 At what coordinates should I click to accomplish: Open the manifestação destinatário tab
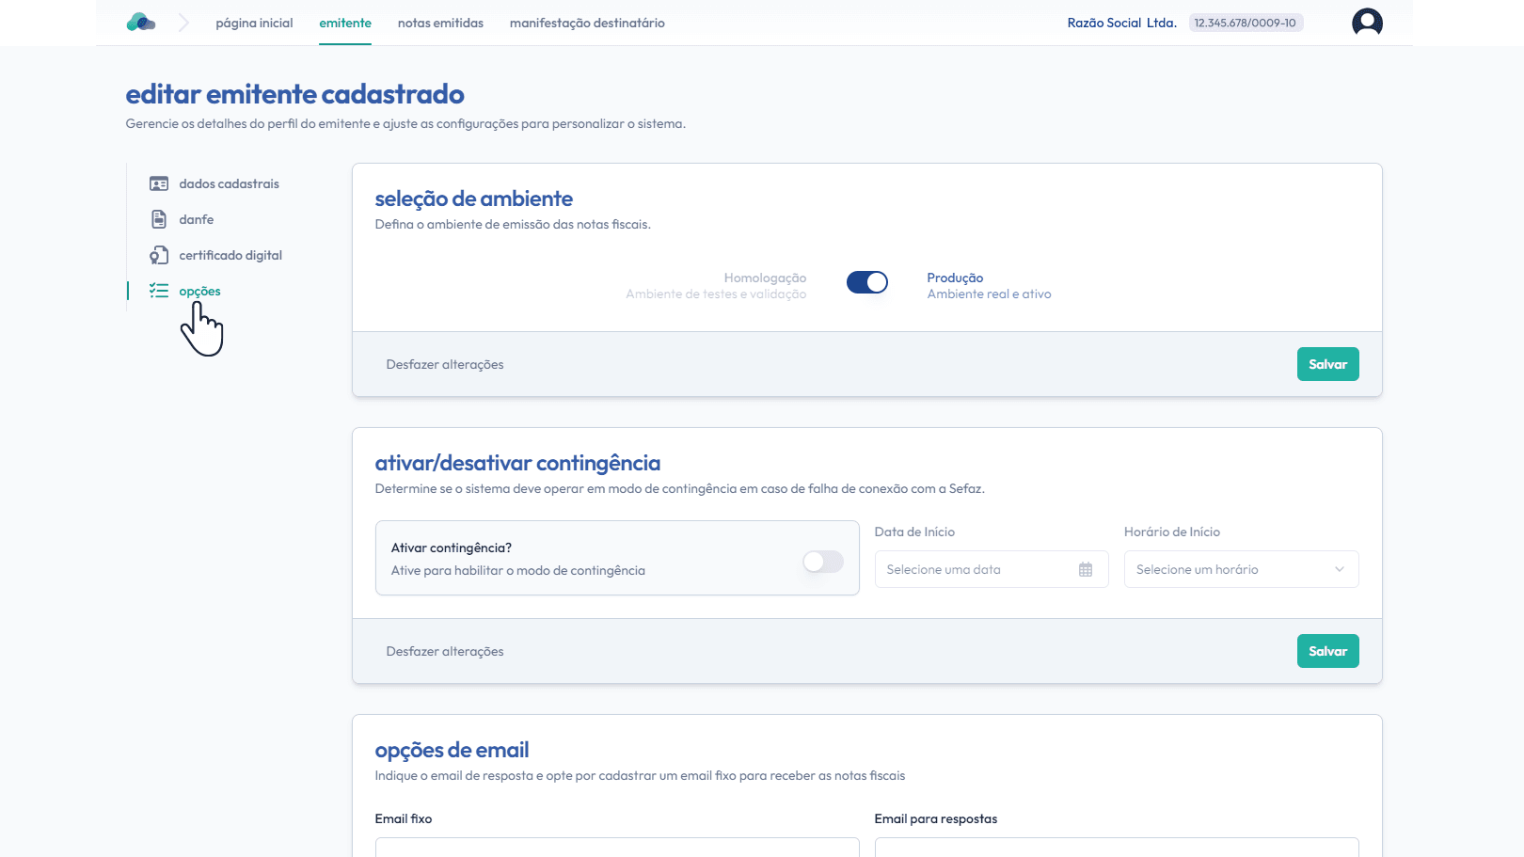[x=587, y=23]
